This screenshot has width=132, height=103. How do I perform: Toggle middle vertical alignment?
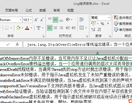[x=55, y=20]
